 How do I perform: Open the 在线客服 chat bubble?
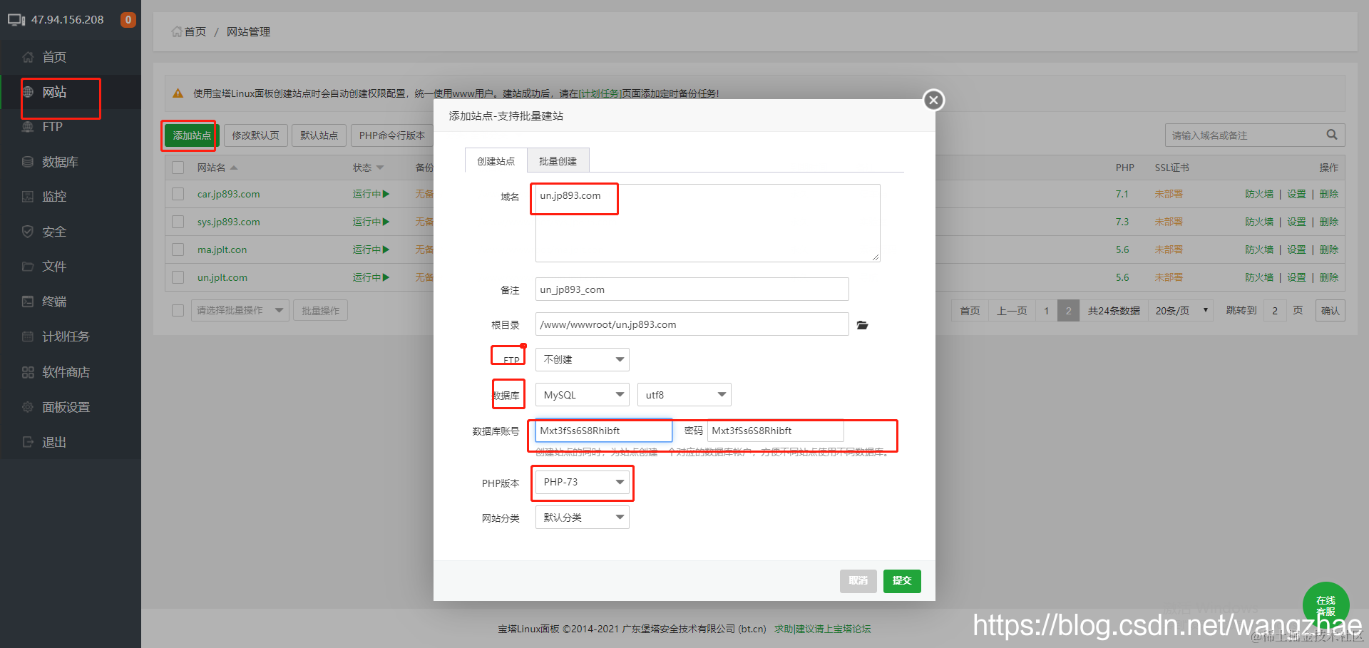(x=1326, y=606)
